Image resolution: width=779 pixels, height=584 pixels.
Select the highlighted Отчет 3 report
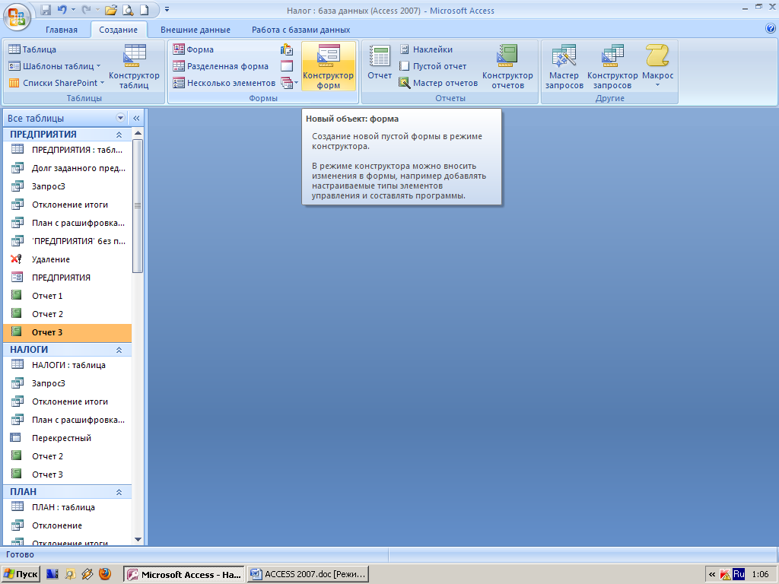point(67,332)
